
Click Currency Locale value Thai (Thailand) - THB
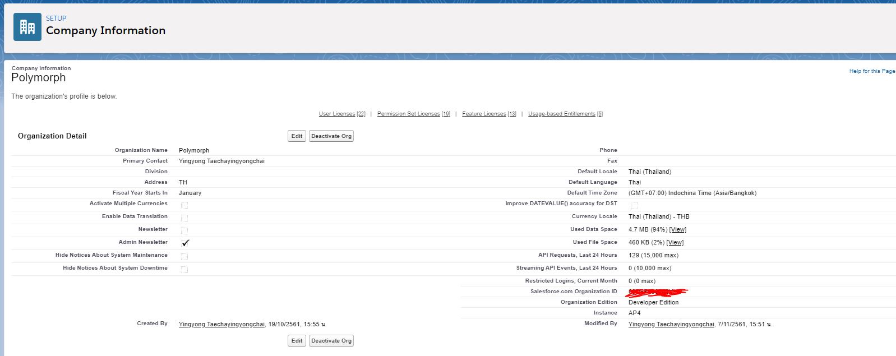point(659,217)
